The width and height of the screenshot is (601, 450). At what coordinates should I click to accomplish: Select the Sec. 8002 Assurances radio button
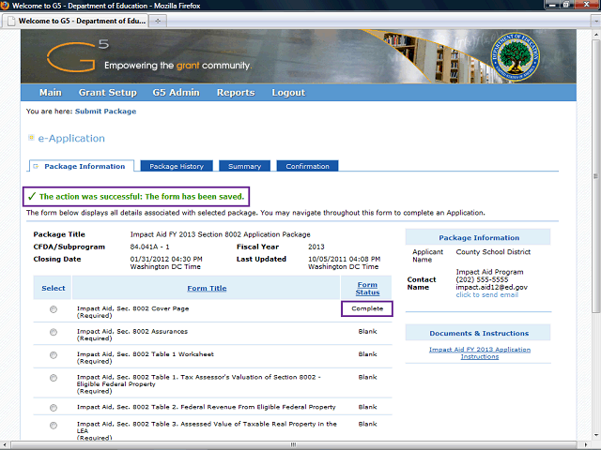pos(53,332)
